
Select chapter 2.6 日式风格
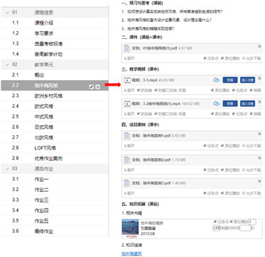point(55,127)
